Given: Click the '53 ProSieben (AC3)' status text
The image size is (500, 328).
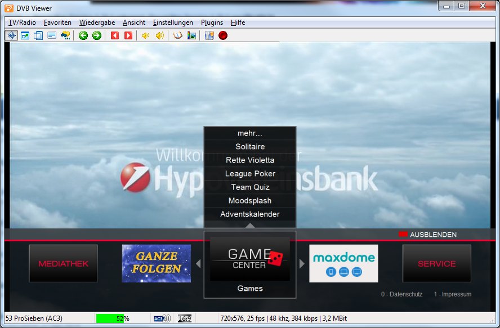Looking at the screenshot, I should coord(34,318).
